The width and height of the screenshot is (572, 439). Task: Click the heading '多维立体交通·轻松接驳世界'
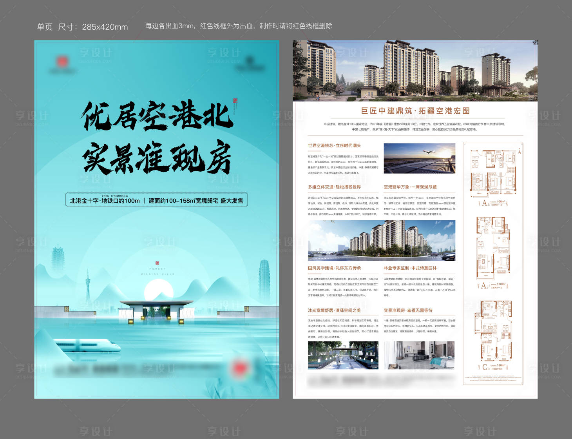[334, 187]
